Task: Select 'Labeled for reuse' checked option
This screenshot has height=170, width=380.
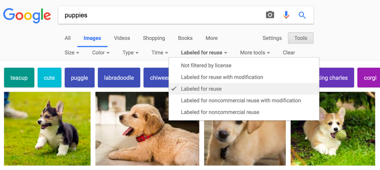Action: click(x=201, y=89)
